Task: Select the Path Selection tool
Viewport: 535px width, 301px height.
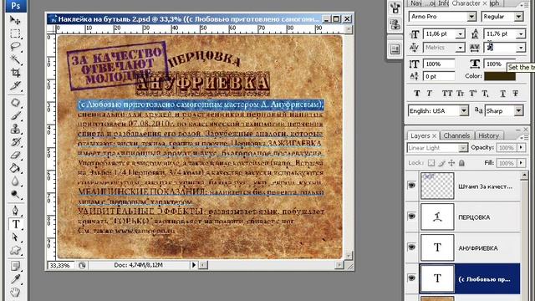Action: pyautogui.click(x=15, y=237)
